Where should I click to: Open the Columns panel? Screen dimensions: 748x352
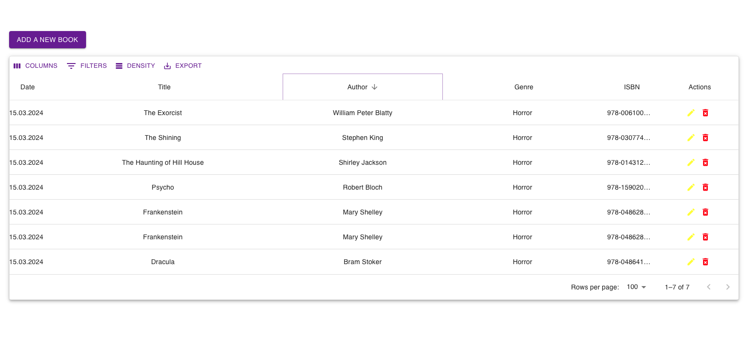coord(35,66)
